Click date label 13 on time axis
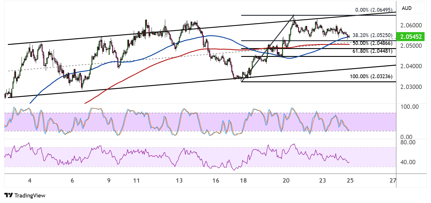Screen dimensions: 431x203 179,181
